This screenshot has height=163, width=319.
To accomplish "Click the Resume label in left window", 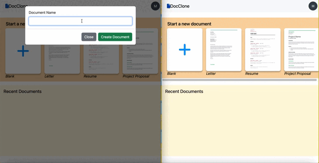I will pos(90,76).
